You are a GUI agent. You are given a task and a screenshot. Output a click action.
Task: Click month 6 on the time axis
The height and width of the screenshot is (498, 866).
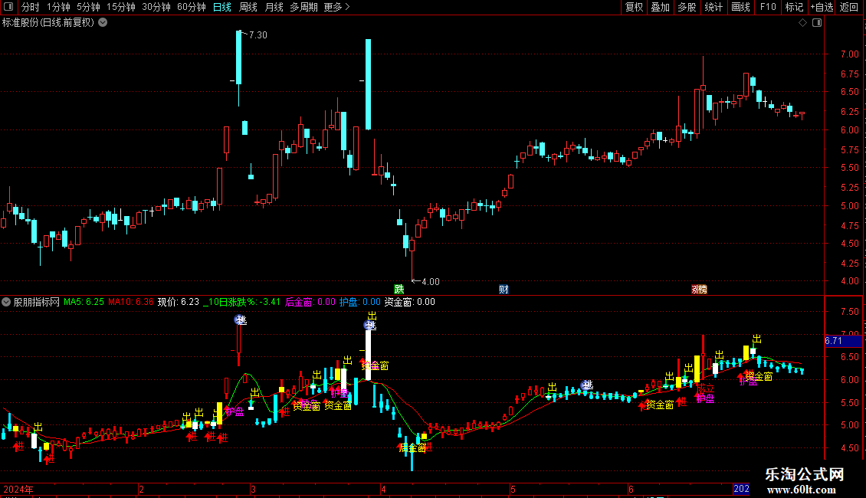[631, 490]
